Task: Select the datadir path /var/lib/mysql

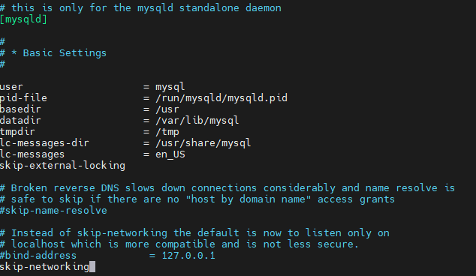Action: pyautogui.click(x=197, y=121)
